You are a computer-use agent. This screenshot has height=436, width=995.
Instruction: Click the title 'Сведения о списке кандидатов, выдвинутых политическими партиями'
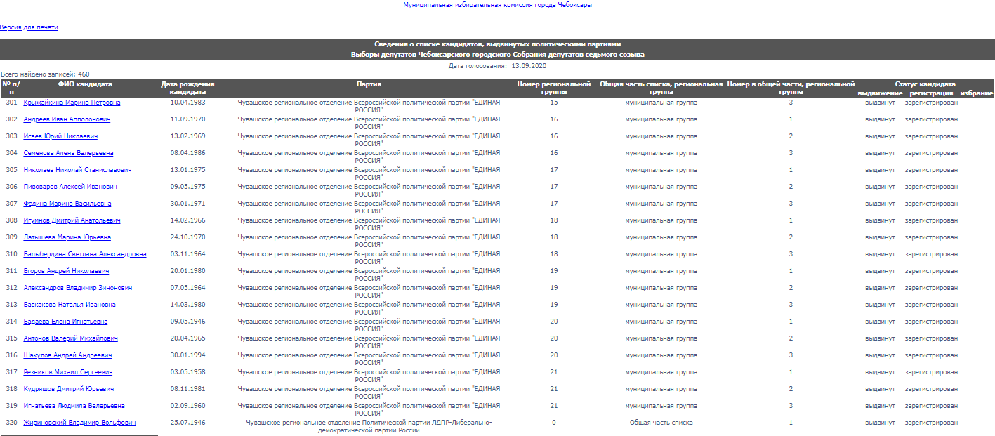coord(497,44)
